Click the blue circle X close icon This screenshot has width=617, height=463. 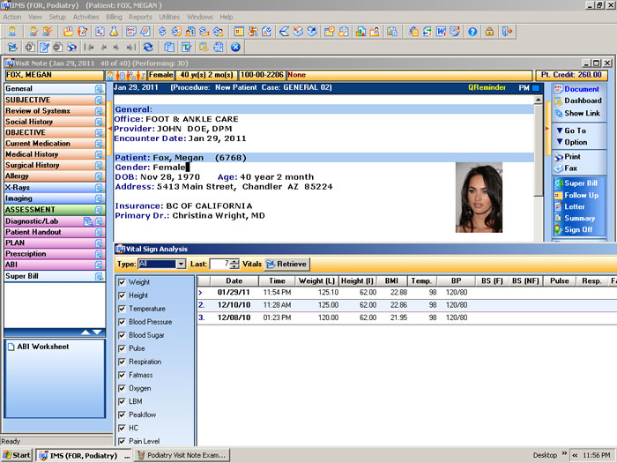(x=235, y=48)
